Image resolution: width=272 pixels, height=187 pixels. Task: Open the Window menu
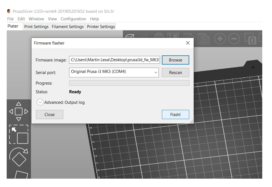[36, 19]
